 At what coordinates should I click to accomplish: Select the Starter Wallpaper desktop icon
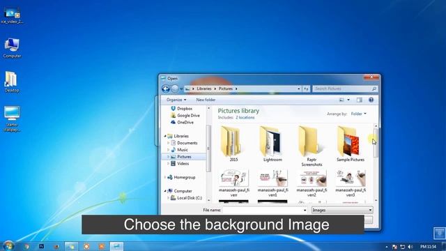(12, 119)
